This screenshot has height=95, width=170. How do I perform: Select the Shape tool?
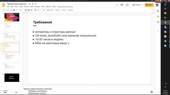point(35,10)
